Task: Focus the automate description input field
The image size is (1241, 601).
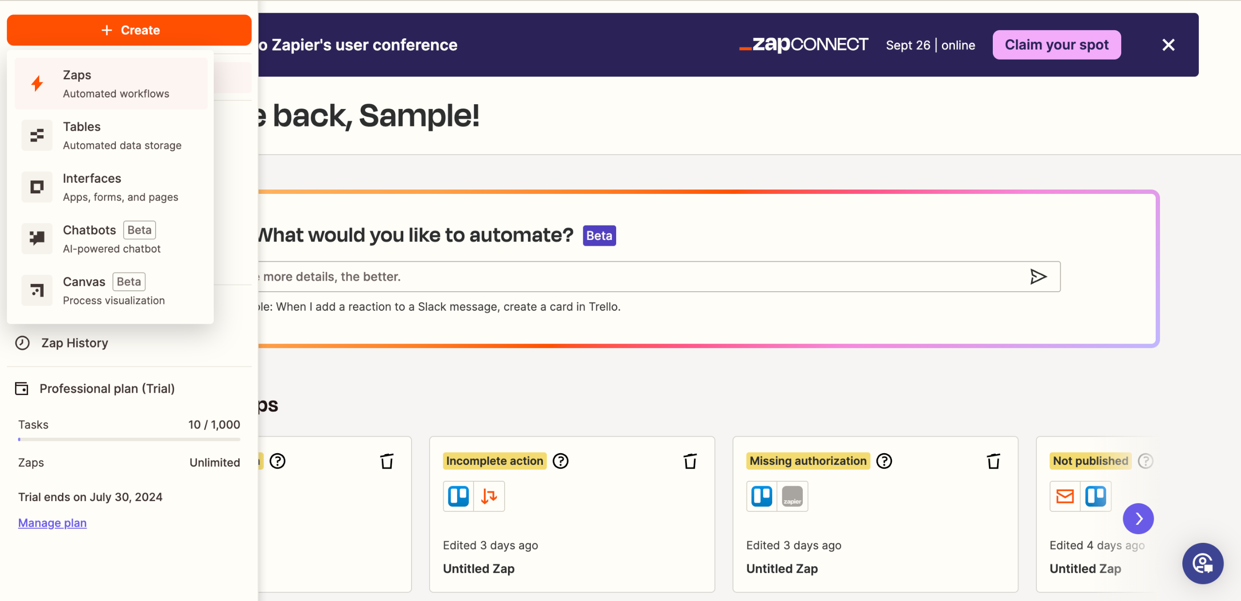Action: coord(630,277)
